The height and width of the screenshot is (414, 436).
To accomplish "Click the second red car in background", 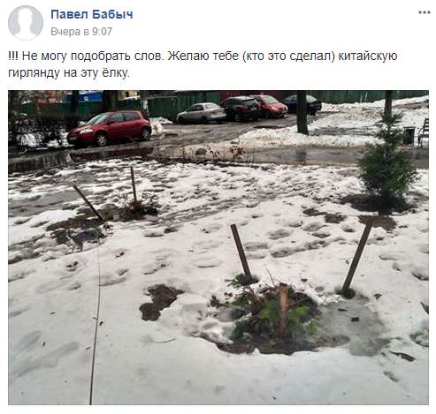I will click(x=272, y=105).
